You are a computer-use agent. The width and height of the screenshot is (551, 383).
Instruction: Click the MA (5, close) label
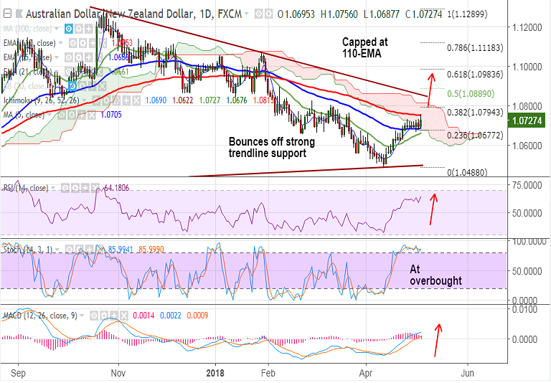pyautogui.click(x=24, y=115)
